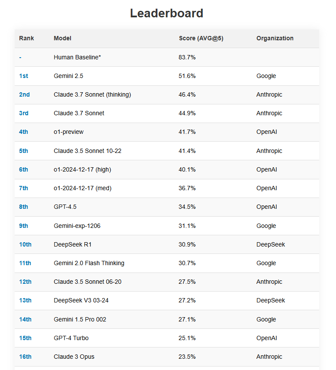The image size is (336, 370).
Task: Select Gemini 2.0 Flash Thinking cell
Action: click(89, 263)
